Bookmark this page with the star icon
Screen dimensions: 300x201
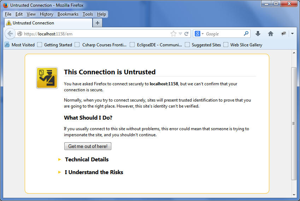(173, 34)
